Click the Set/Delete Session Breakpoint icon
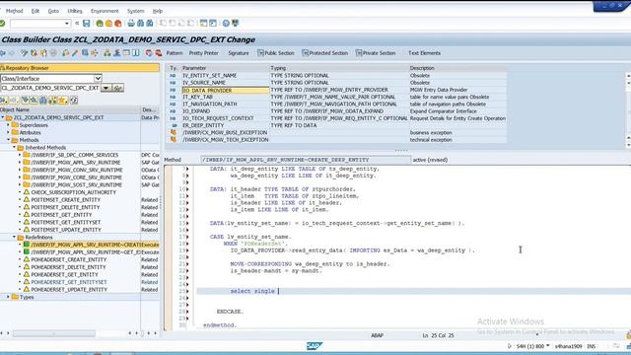The width and height of the screenshot is (631, 355). tap(149, 53)
